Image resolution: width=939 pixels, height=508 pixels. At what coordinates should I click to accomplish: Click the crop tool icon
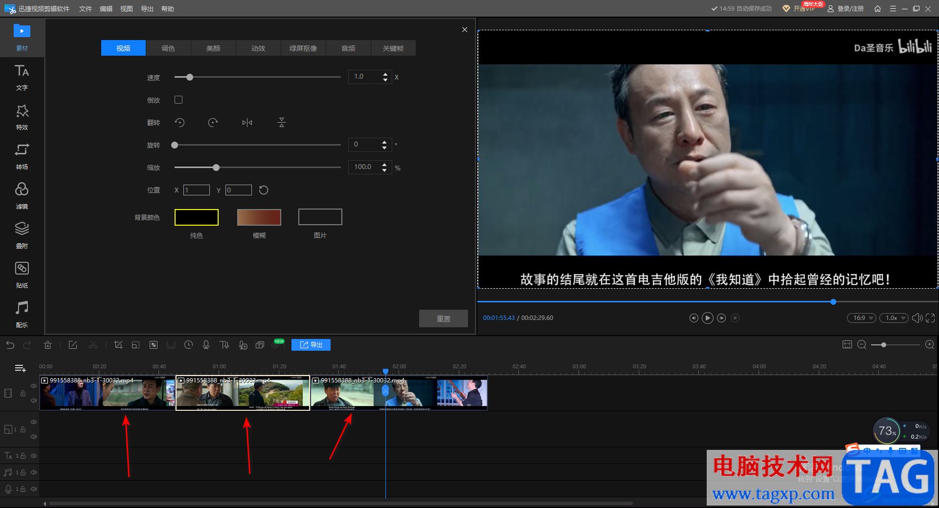point(118,345)
